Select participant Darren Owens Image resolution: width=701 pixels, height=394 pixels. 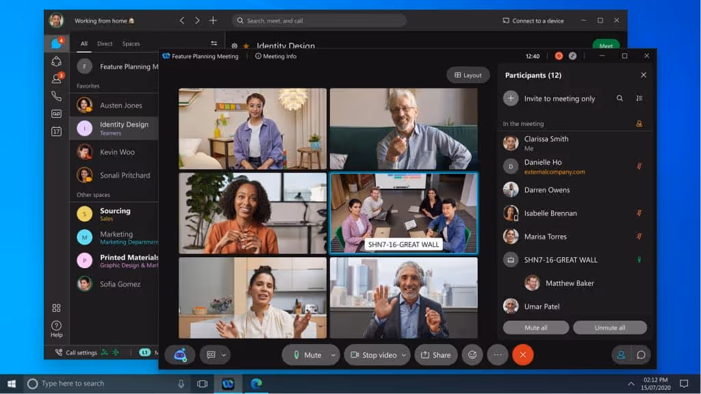tap(574, 190)
